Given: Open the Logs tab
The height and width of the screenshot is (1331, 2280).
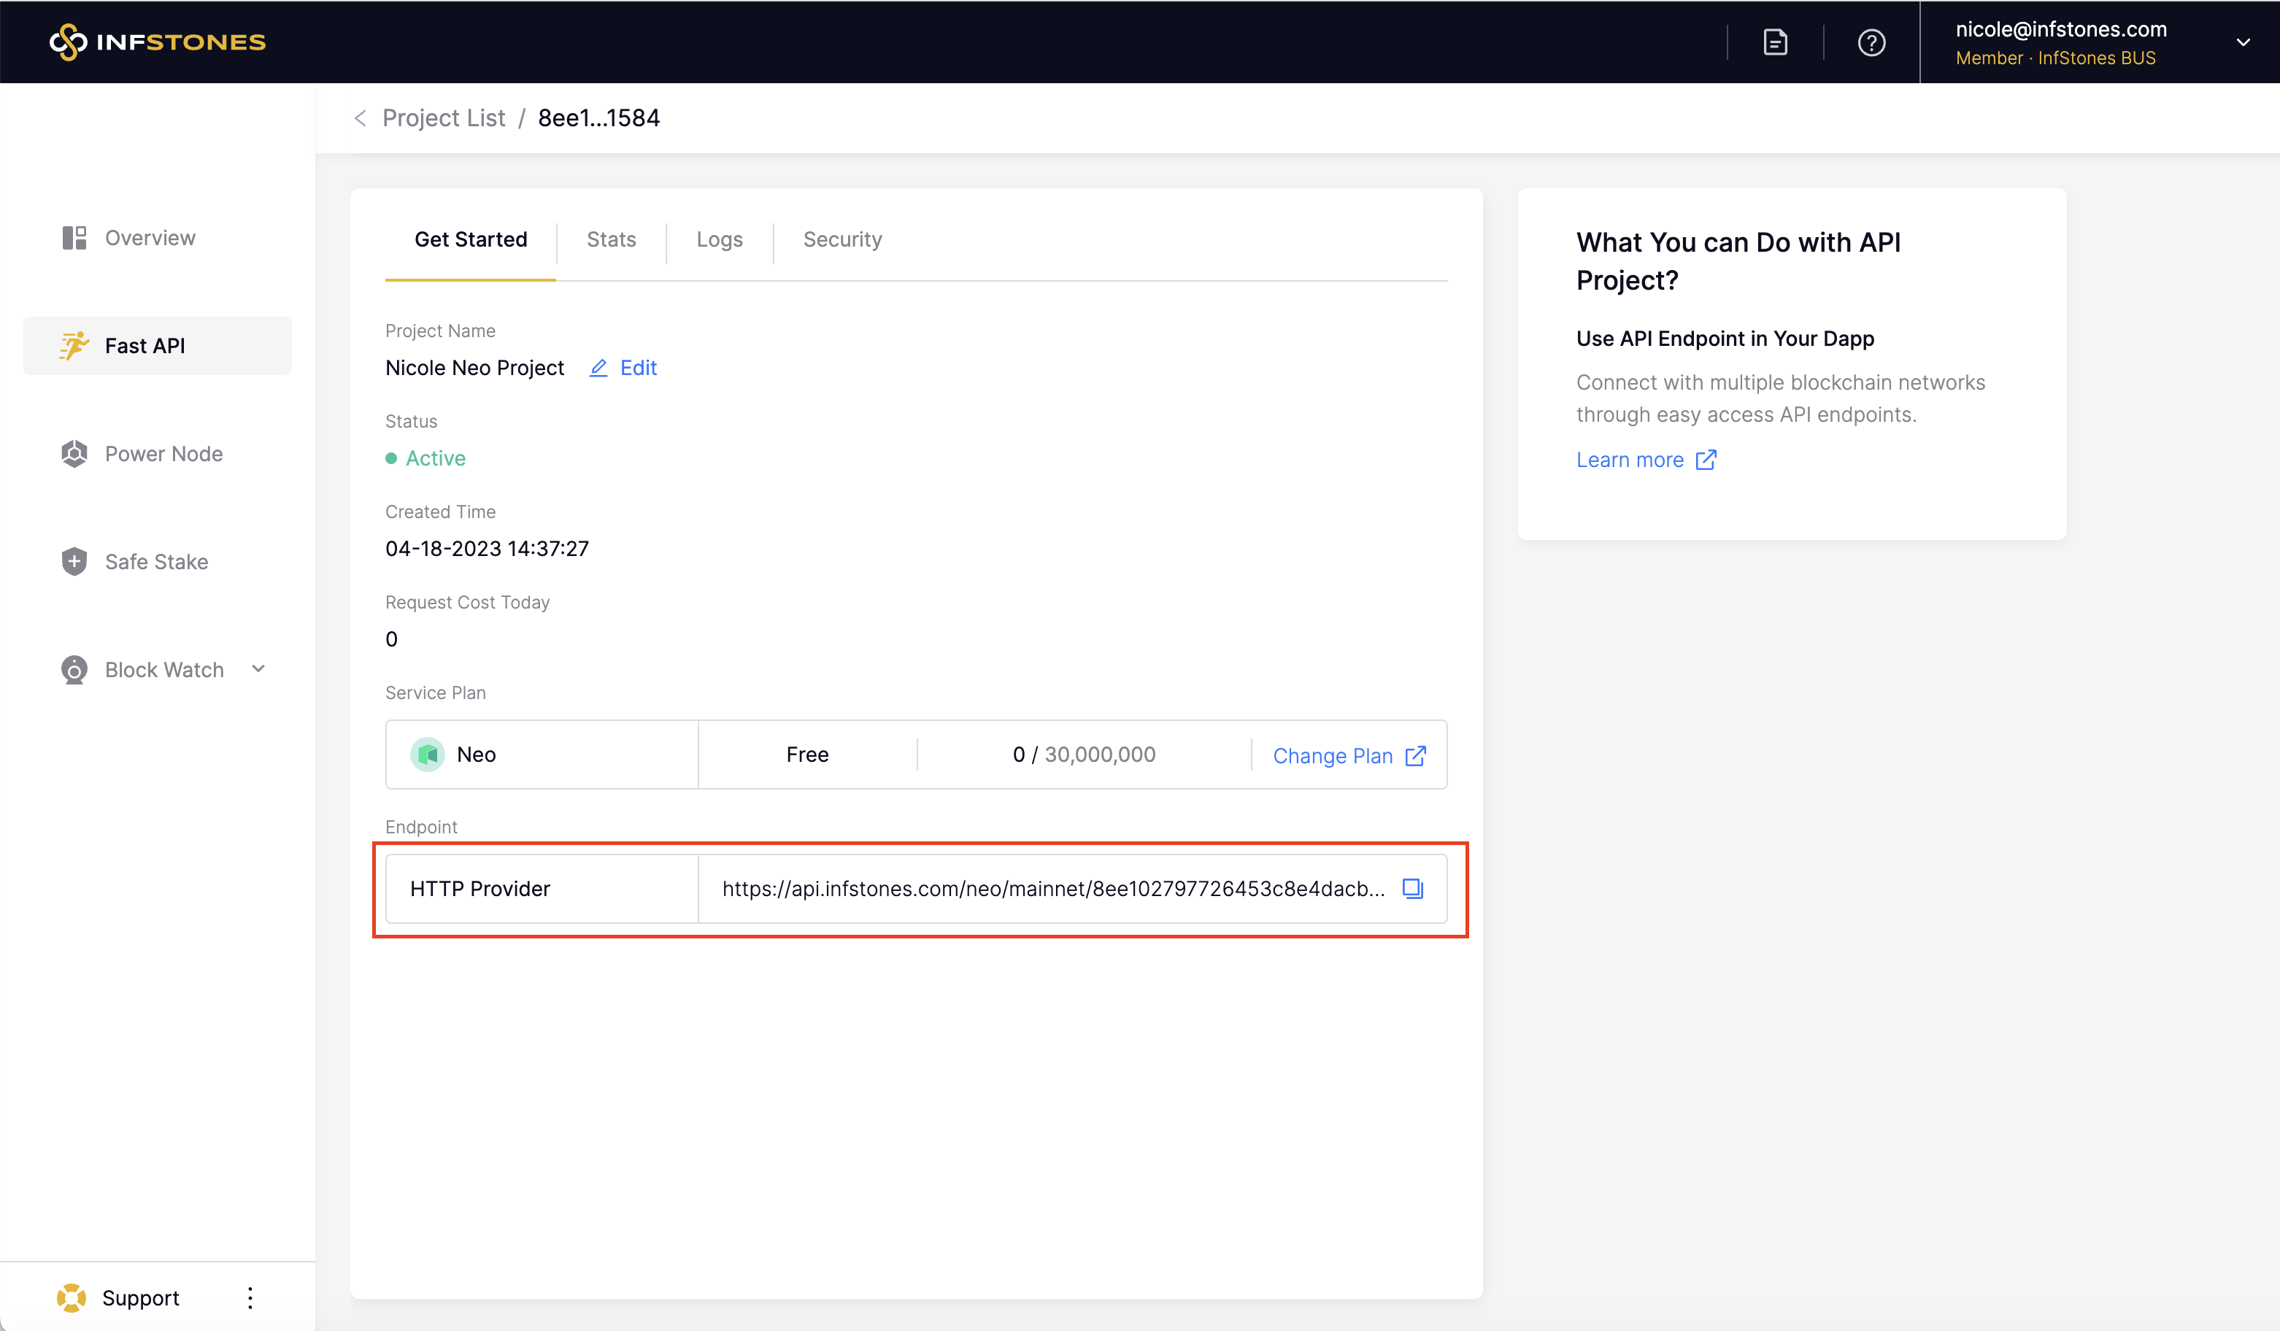Looking at the screenshot, I should pyautogui.click(x=720, y=240).
